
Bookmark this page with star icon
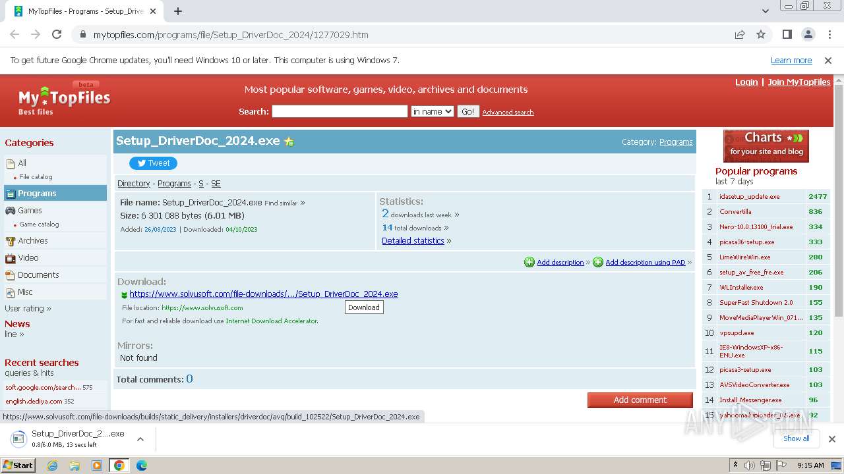[x=761, y=34]
